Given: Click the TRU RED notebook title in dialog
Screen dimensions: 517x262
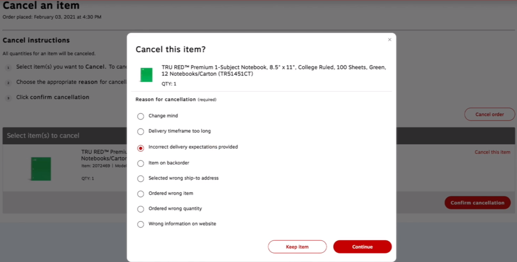Looking at the screenshot, I should click(274, 70).
